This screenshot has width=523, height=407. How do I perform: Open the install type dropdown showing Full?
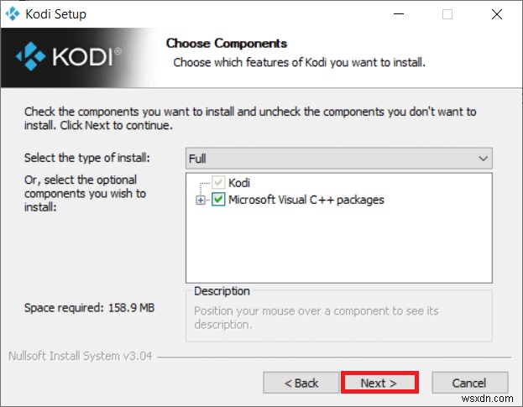(338, 159)
